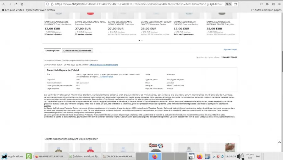283x160 pixels.
Task: Open Les plus visités bookmarks folder
Action: point(13,10)
